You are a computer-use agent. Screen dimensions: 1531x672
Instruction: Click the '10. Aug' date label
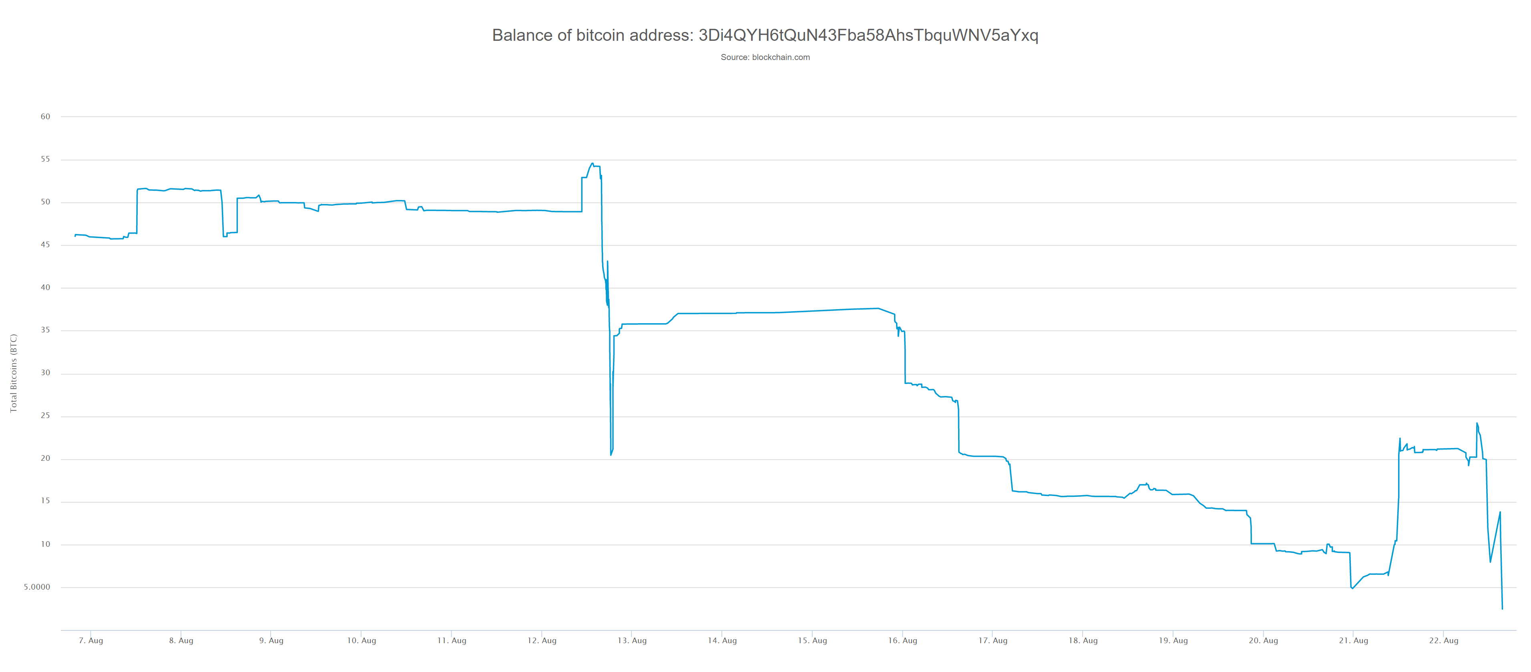362,640
